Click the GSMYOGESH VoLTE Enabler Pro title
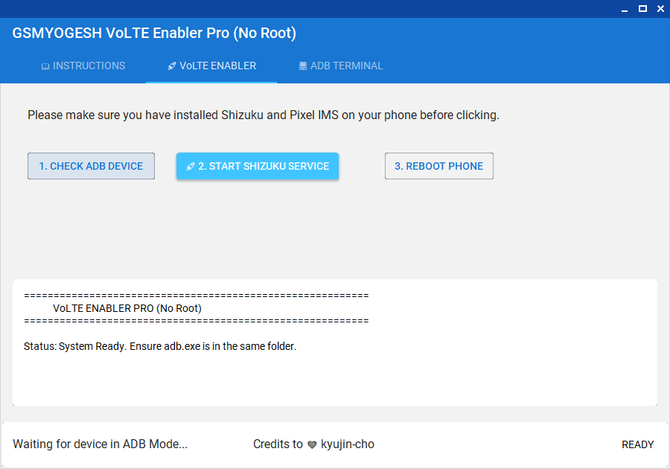Viewport: 670px width, 469px height. click(154, 33)
